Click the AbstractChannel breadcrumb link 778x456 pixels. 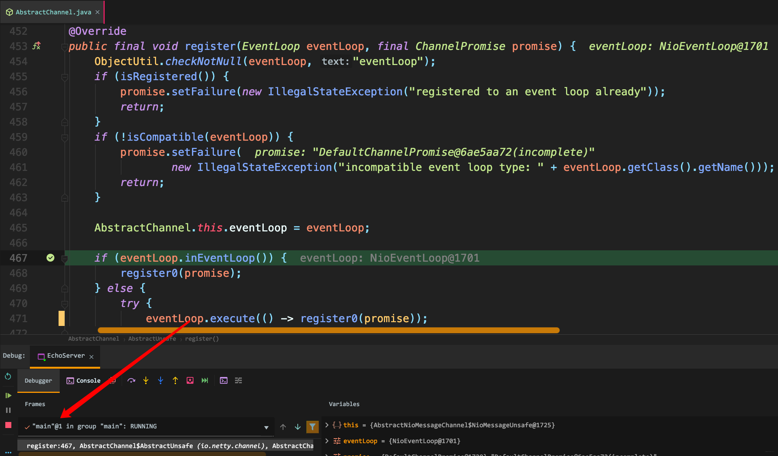click(93, 339)
